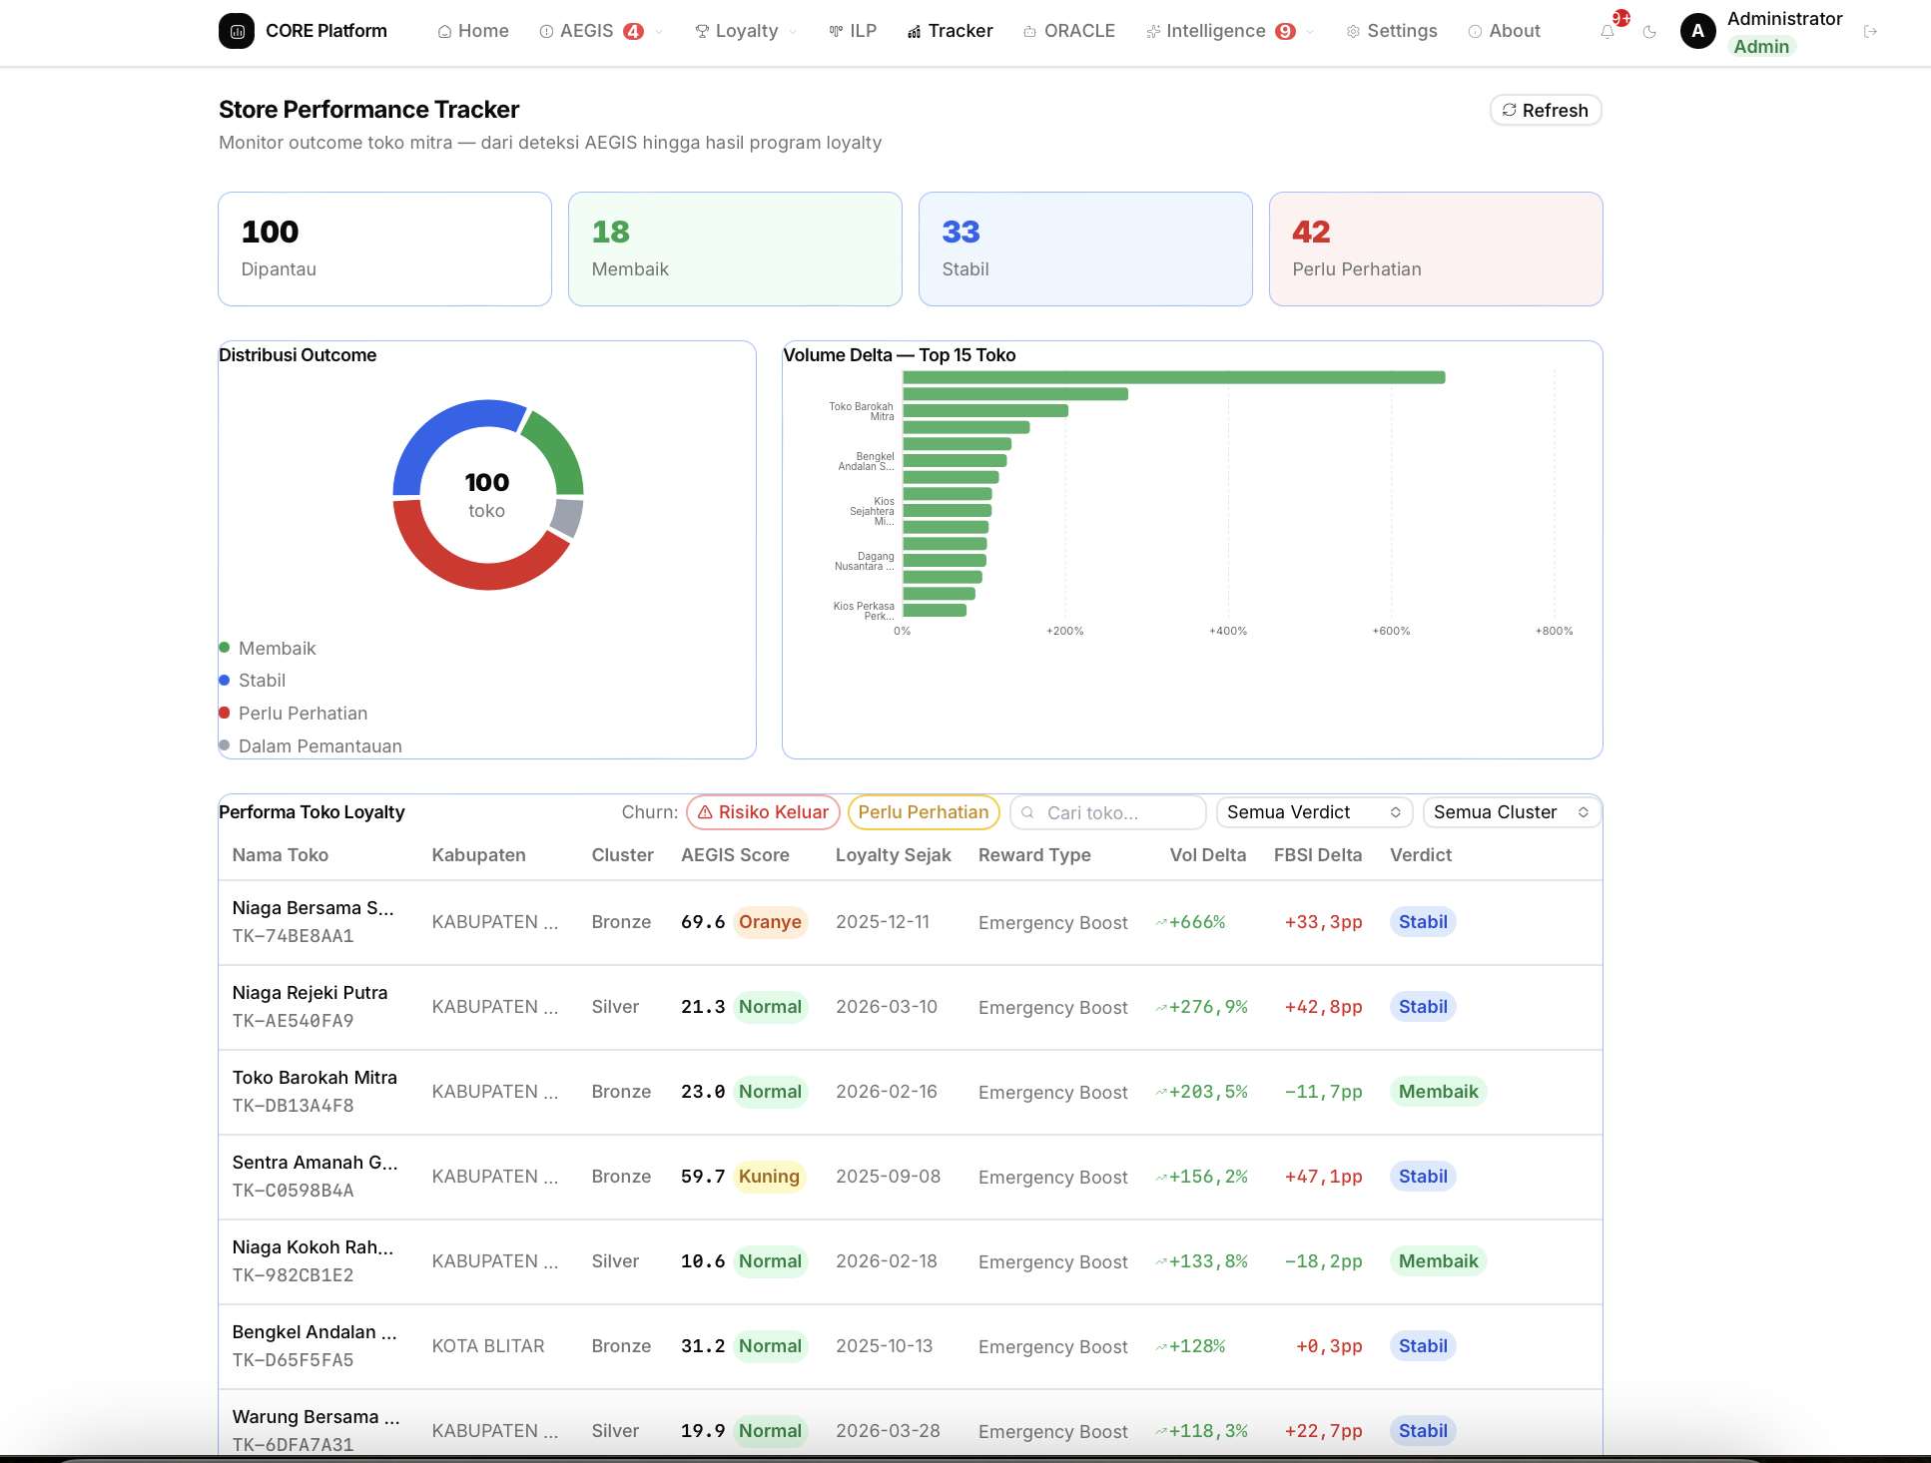Click the Home icon in the navigation bar

coord(445,31)
